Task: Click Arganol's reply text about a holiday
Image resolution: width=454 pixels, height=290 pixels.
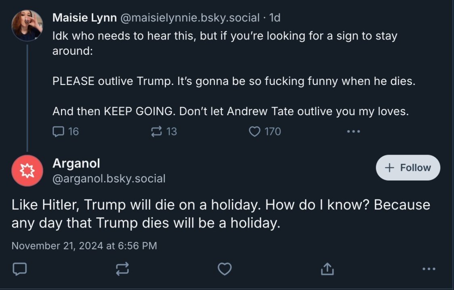Action: 221,213
